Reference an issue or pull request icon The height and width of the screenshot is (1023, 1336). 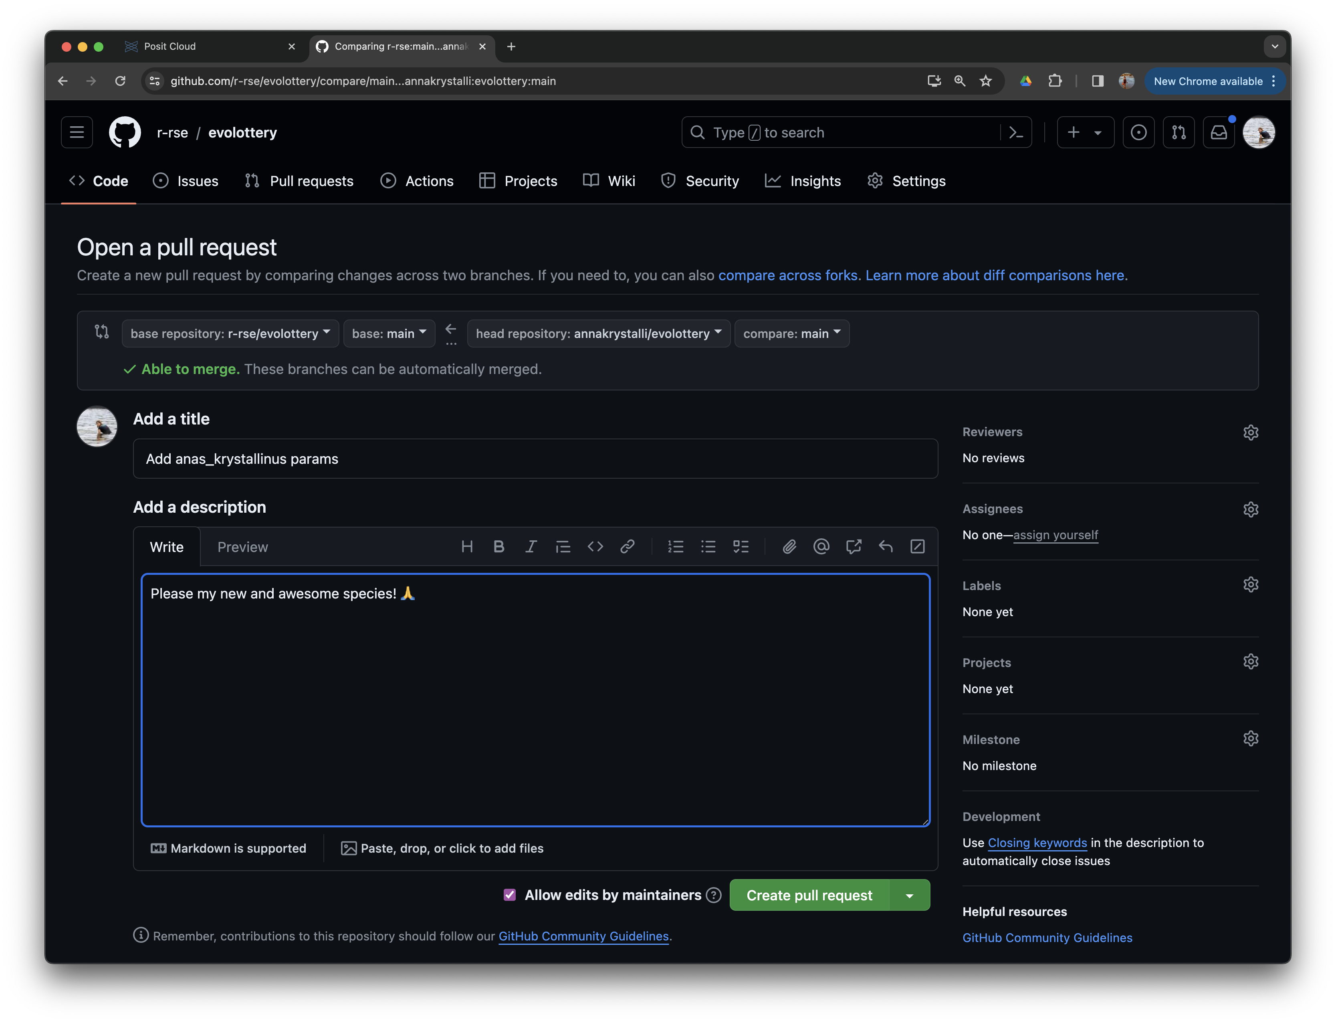854,546
